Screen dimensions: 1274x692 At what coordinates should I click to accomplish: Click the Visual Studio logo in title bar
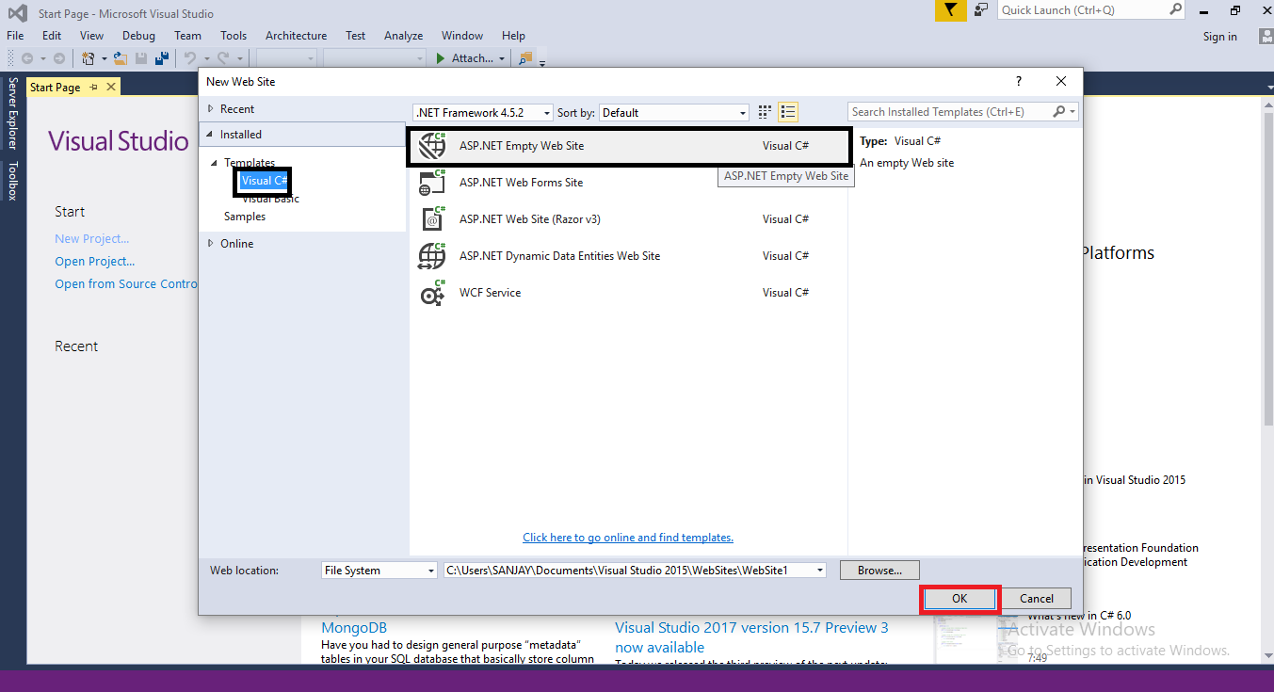tap(17, 13)
